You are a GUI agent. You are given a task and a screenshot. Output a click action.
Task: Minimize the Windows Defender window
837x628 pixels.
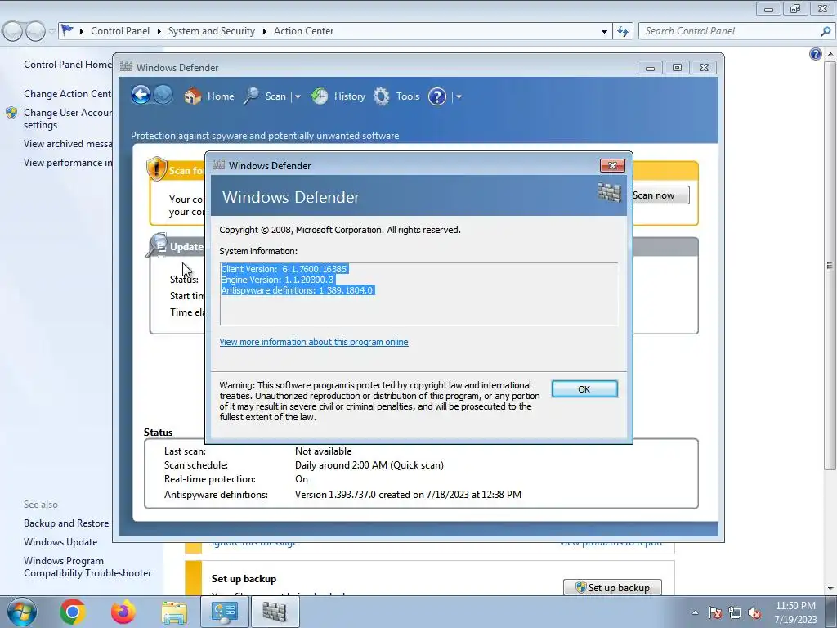[650, 68]
